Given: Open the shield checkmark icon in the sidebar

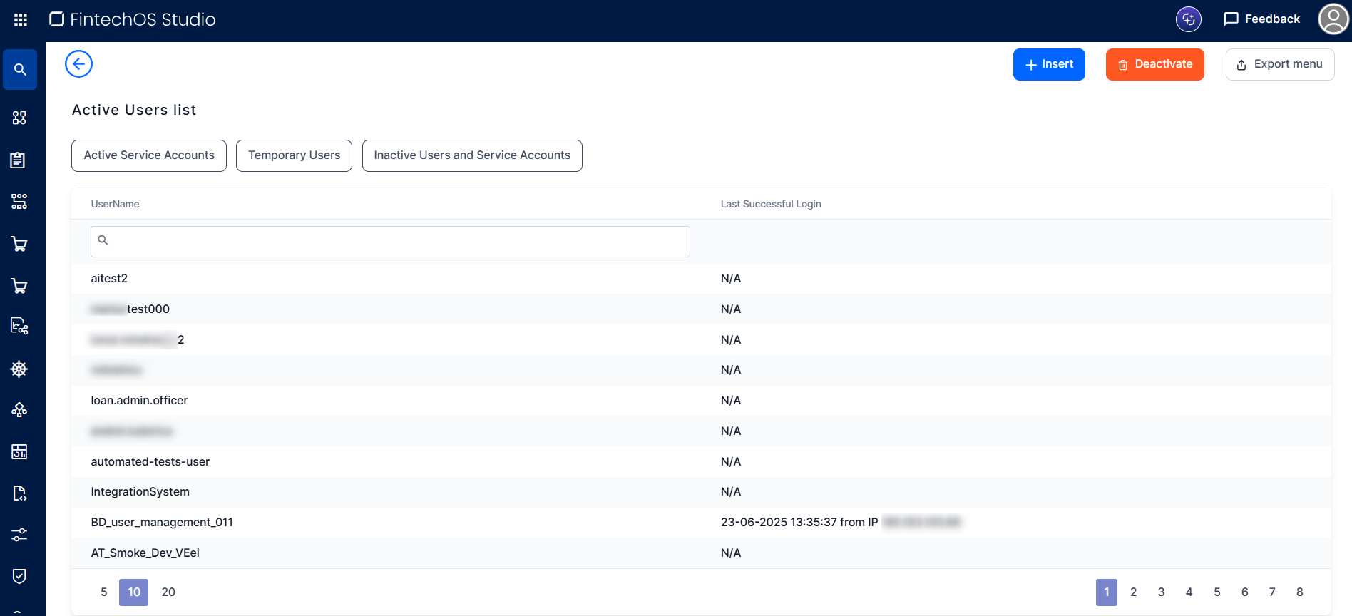Looking at the screenshot, I should 19,576.
